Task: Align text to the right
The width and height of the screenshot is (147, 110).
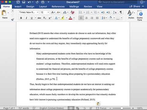Action: pos(92,18)
